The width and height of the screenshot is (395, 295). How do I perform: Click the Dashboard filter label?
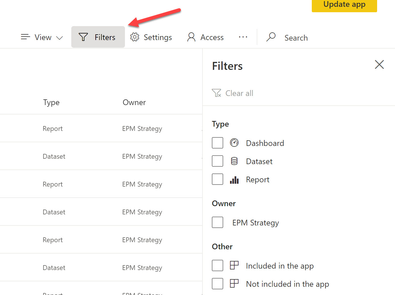(265, 143)
